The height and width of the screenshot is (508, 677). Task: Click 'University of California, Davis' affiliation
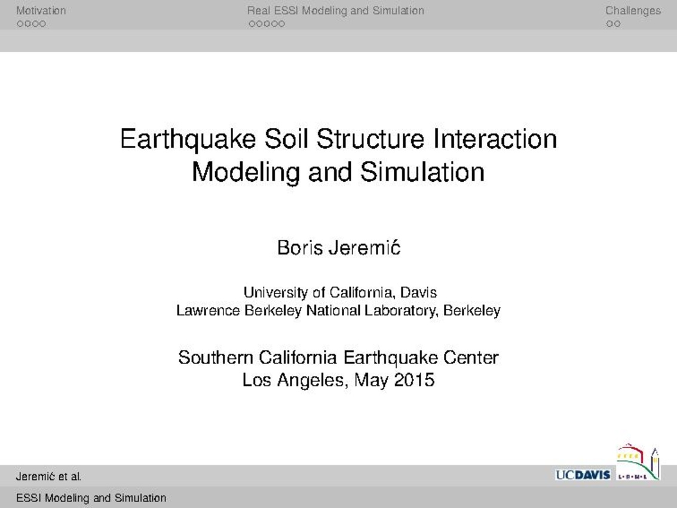(339, 293)
